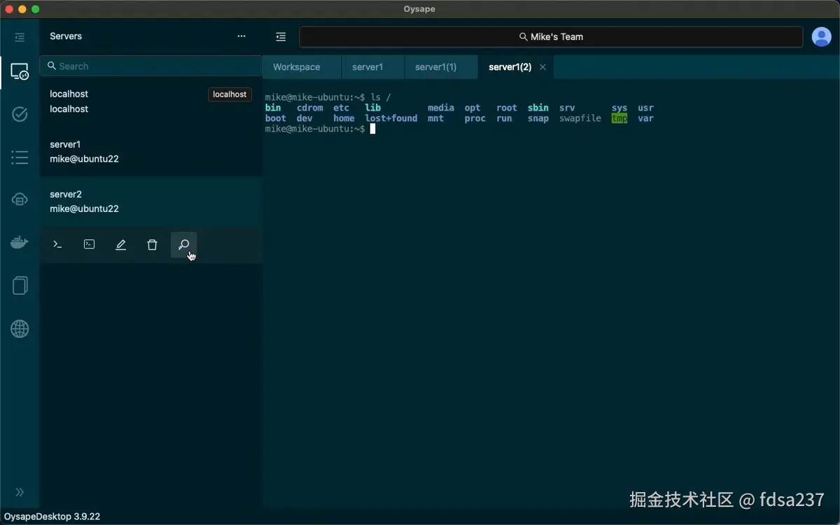This screenshot has height=525, width=840.
Task: Toggle the layout icon beside the tabs
Action: tap(281, 36)
